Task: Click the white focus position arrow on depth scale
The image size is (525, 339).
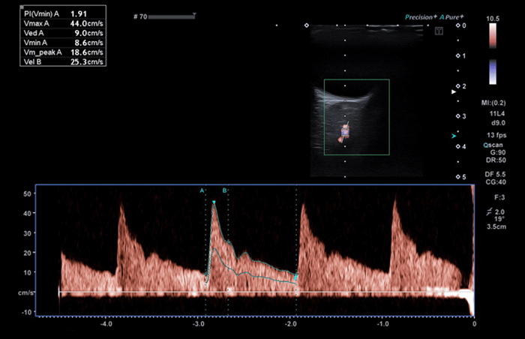Action: click(454, 91)
